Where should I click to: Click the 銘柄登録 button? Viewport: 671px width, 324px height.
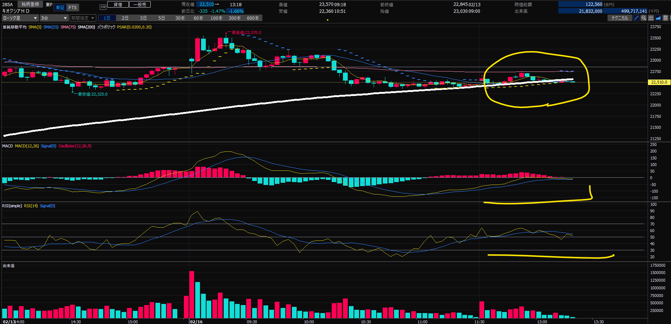pyautogui.click(x=30, y=4)
